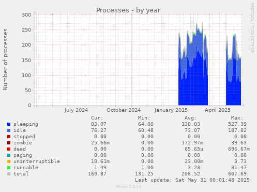
Task: Click the 300 y-axis value
Action: coord(26,15)
